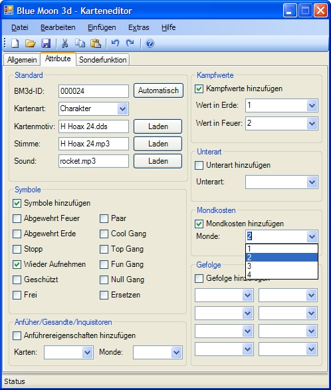Screen dimensions: 331x390
Task: Check the Cool Gang checkbox
Action: tap(104, 234)
